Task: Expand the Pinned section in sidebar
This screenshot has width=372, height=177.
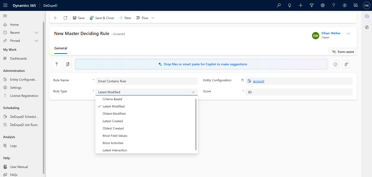Action: [37, 41]
